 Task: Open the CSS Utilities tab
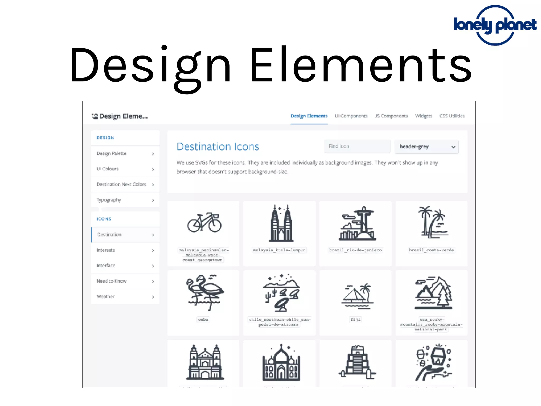pyautogui.click(x=452, y=116)
